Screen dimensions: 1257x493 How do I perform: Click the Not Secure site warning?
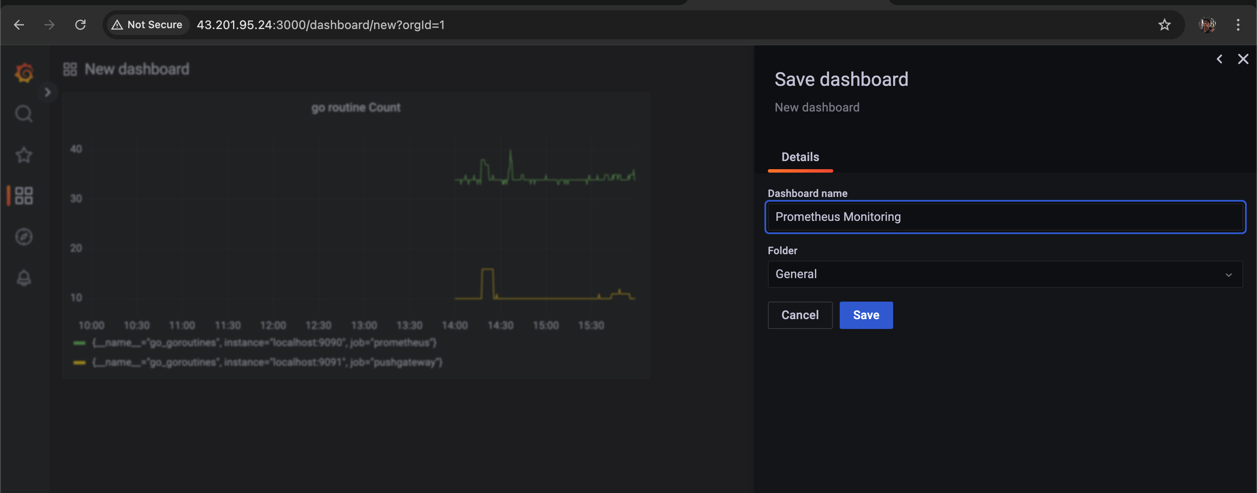coord(147,25)
